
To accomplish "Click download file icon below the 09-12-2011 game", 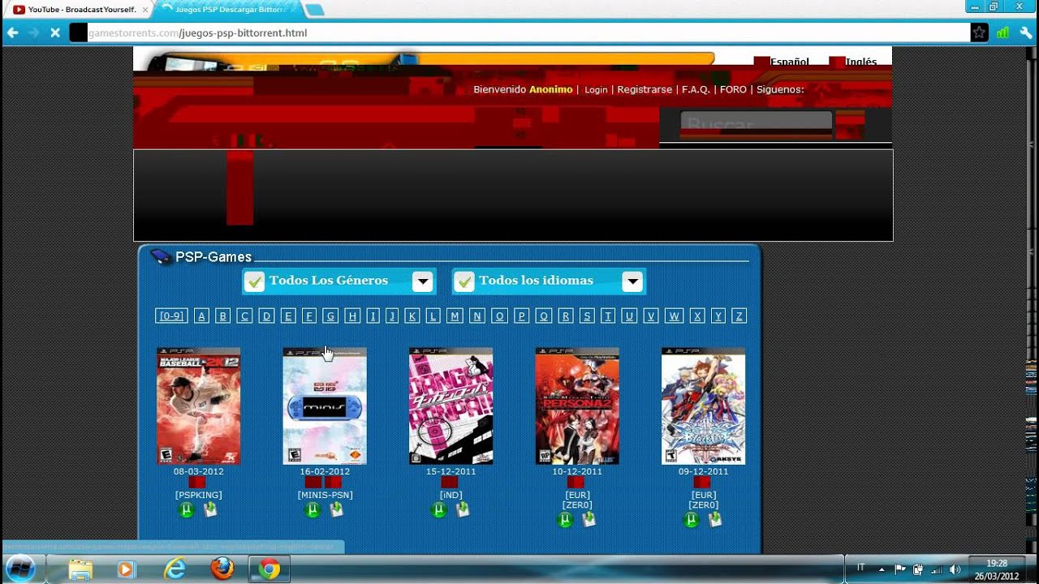I will pyautogui.click(x=715, y=519).
